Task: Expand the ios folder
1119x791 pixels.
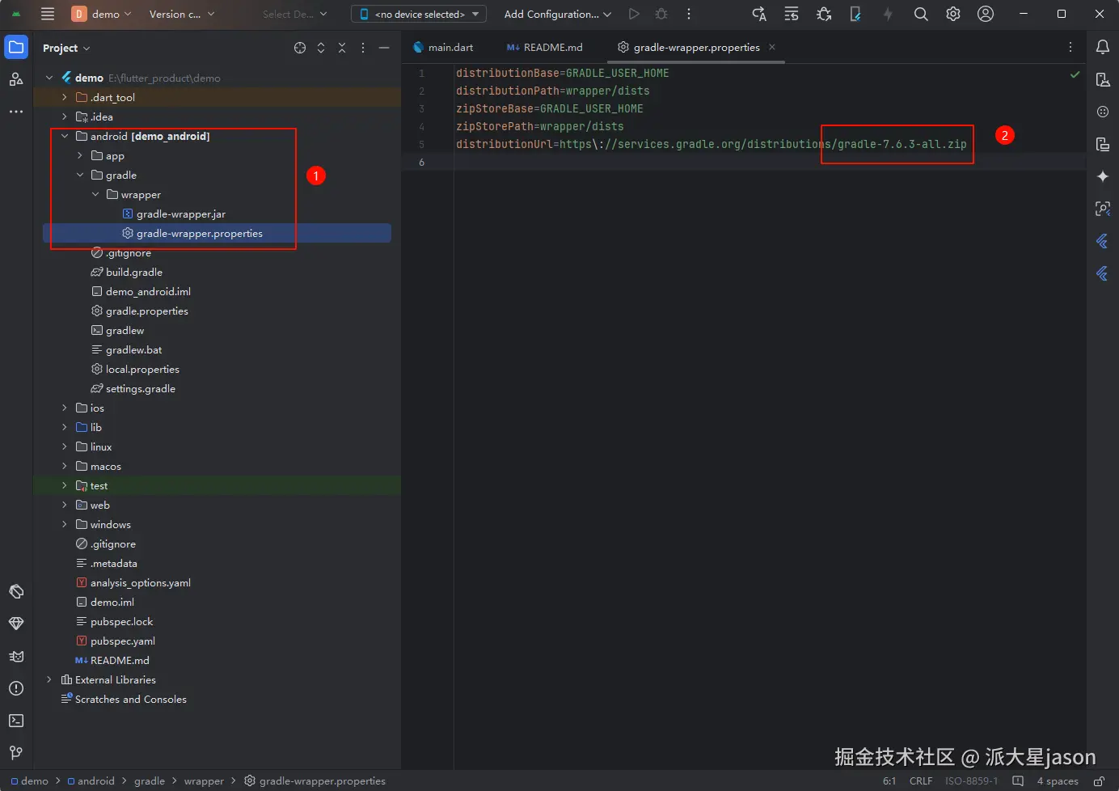Action: click(65, 408)
